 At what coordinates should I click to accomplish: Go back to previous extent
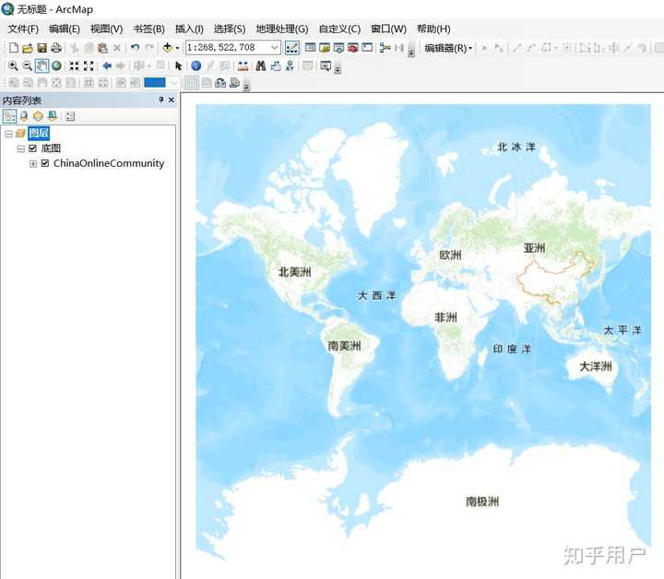pyautogui.click(x=107, y=66)
